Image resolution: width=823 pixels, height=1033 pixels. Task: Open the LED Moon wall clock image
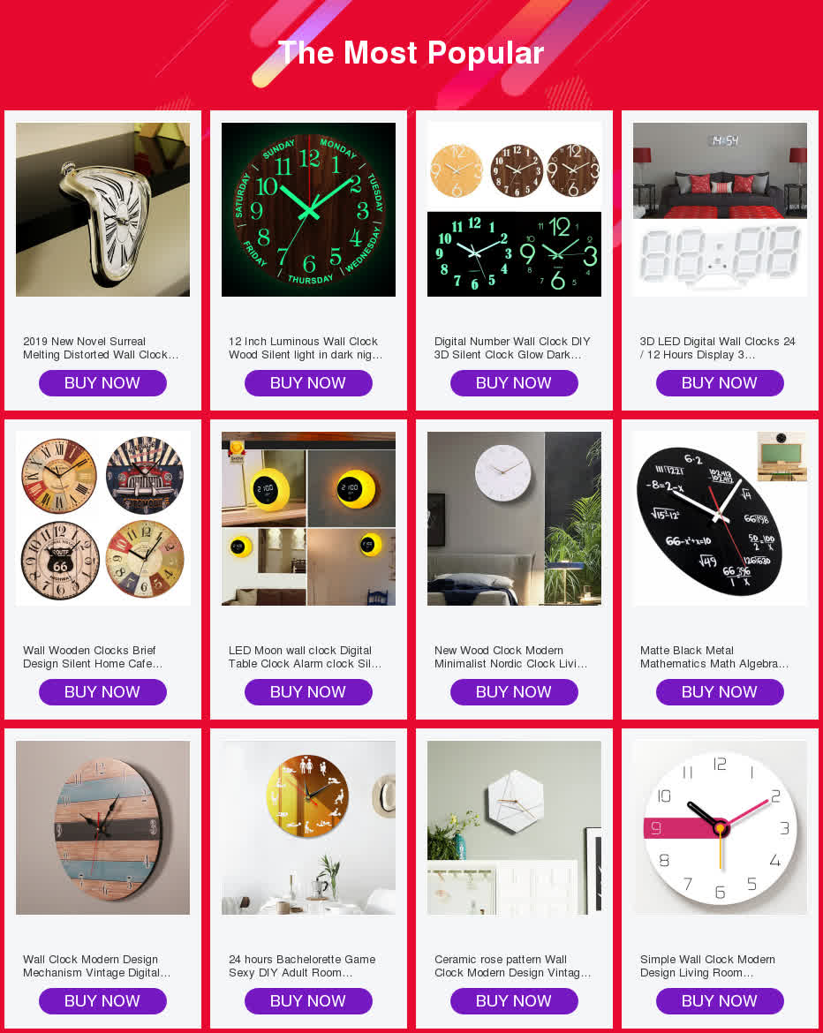(308, 518)
